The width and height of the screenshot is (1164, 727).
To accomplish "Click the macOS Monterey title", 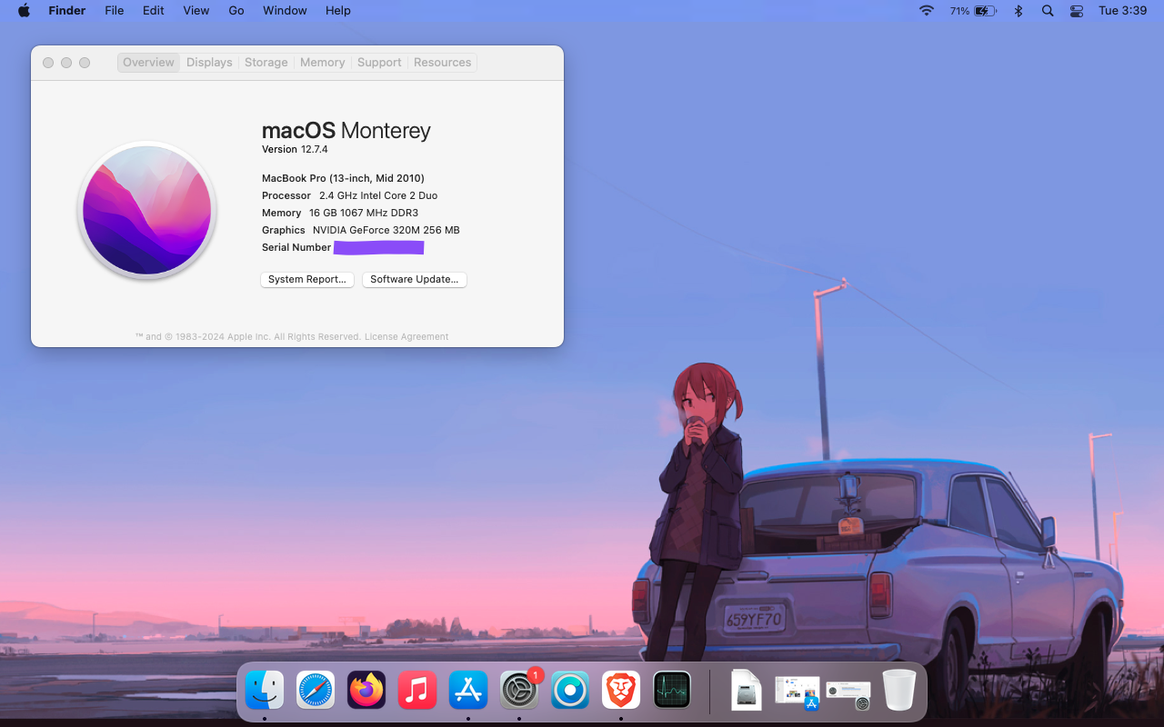I will coord(346,131).
